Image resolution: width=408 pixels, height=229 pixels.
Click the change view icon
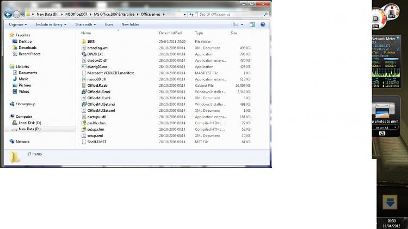[236, 24]
